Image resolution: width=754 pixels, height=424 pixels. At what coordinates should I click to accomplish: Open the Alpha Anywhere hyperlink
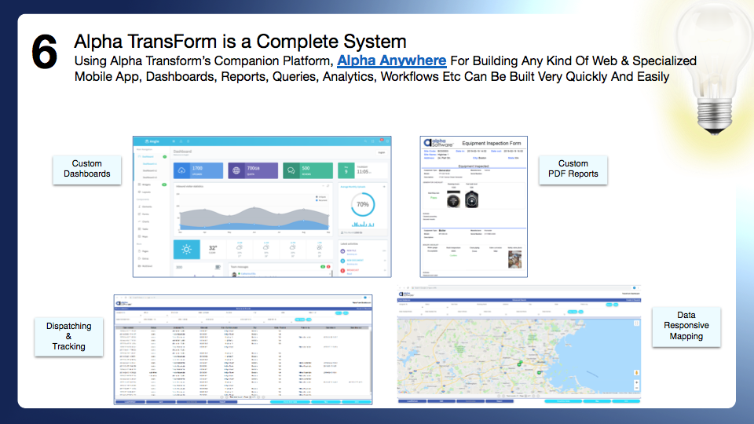pyautogui.click(x=391, y=60)
